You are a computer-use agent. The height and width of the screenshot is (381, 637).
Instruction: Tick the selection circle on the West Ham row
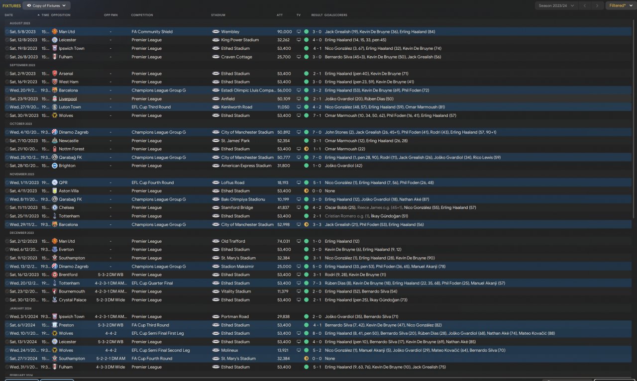coord(7,82)
